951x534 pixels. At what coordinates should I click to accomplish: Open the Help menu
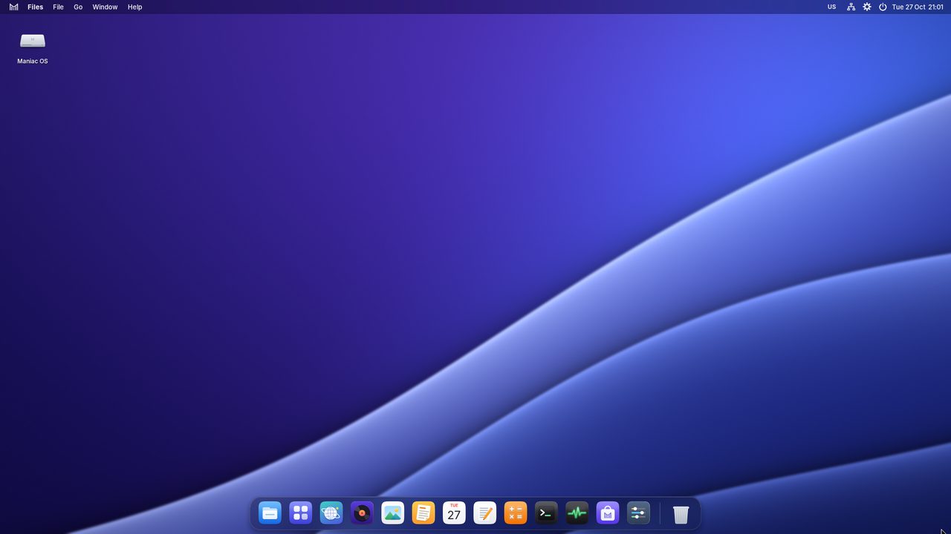134,7
